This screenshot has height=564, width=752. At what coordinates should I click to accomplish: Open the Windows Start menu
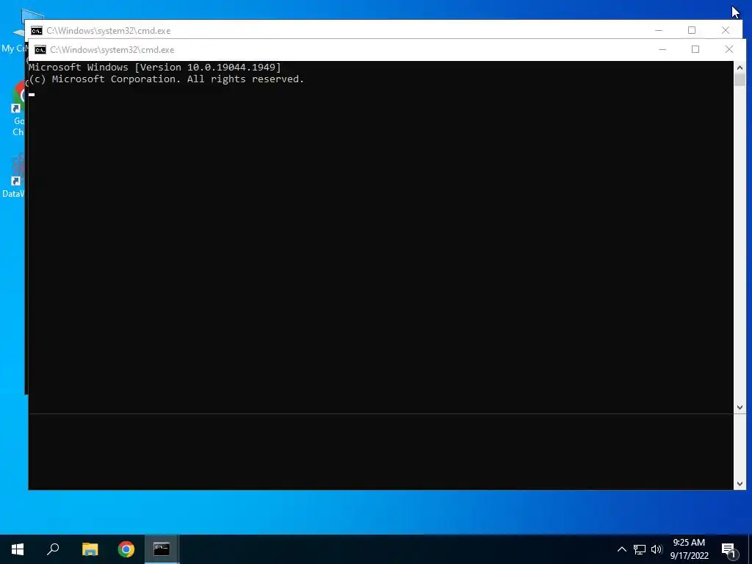(x=18, y=549)
